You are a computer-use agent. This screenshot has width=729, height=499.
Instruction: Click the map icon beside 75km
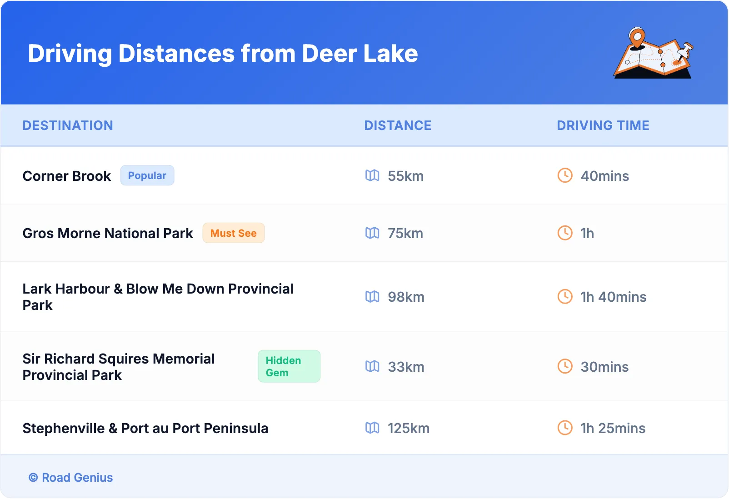(x=372, y=233)
